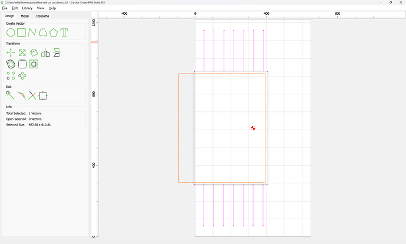Viewport: 406px width, 244px height.
Task: Activate the Text tool icon
Action: (x=64, y=32)
